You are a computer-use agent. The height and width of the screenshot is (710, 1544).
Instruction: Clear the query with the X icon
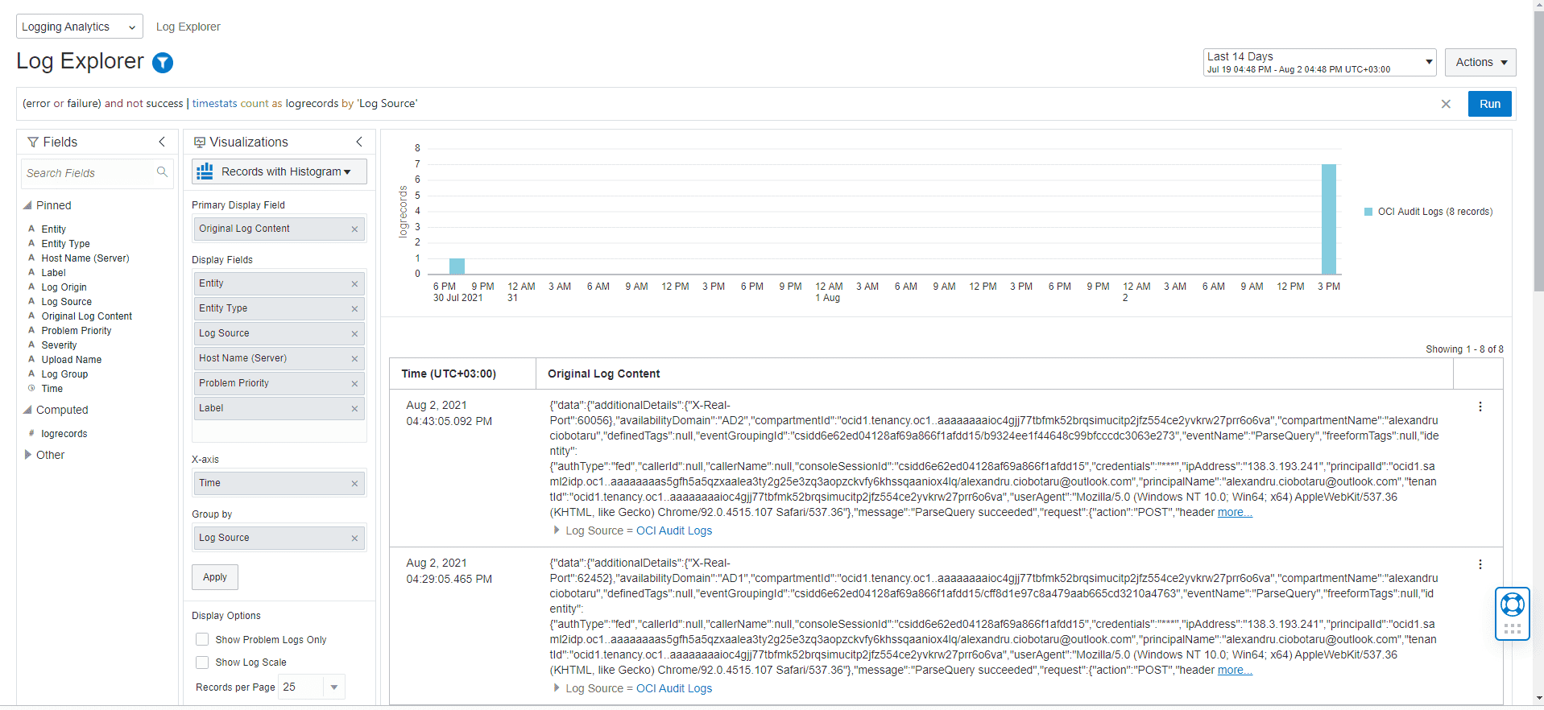[1446, 104]
